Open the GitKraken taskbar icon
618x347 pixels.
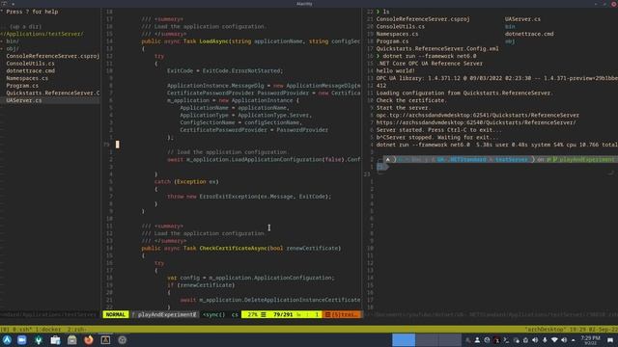39,340
